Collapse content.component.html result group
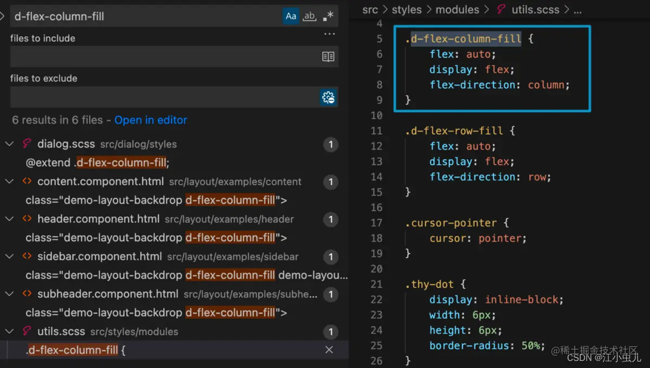The image size is (650, 368). [x=9, y=182]
